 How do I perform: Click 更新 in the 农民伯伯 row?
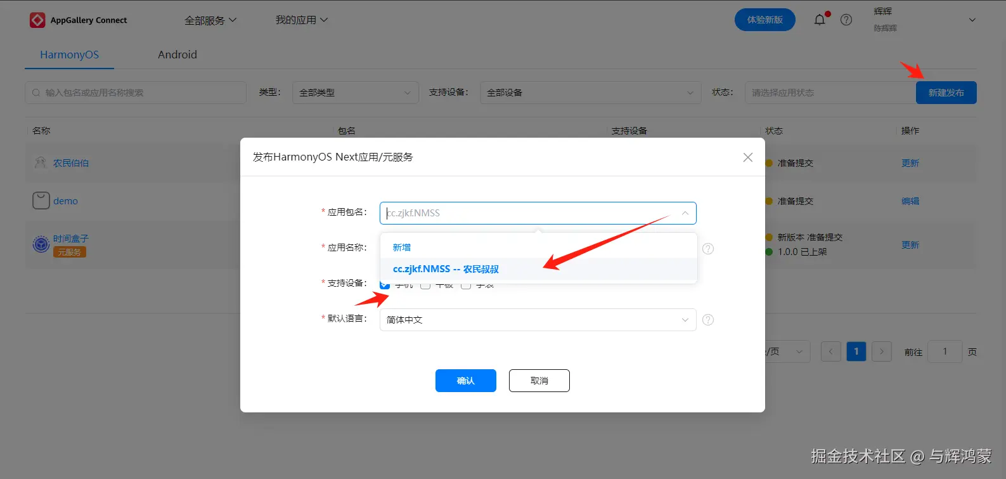click(x=910, y=163)
